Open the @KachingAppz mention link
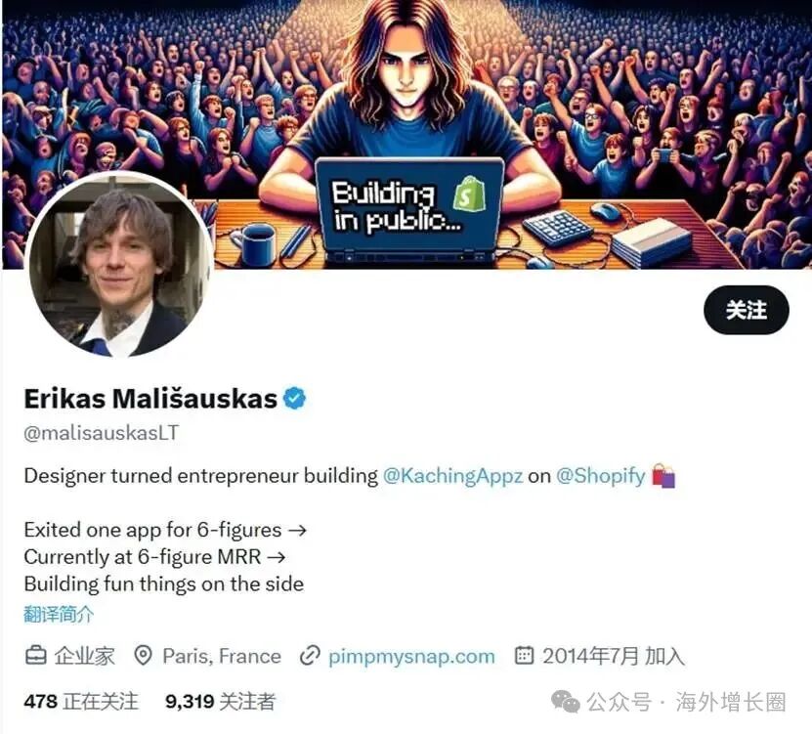The image size is (812, 734). 452,476
